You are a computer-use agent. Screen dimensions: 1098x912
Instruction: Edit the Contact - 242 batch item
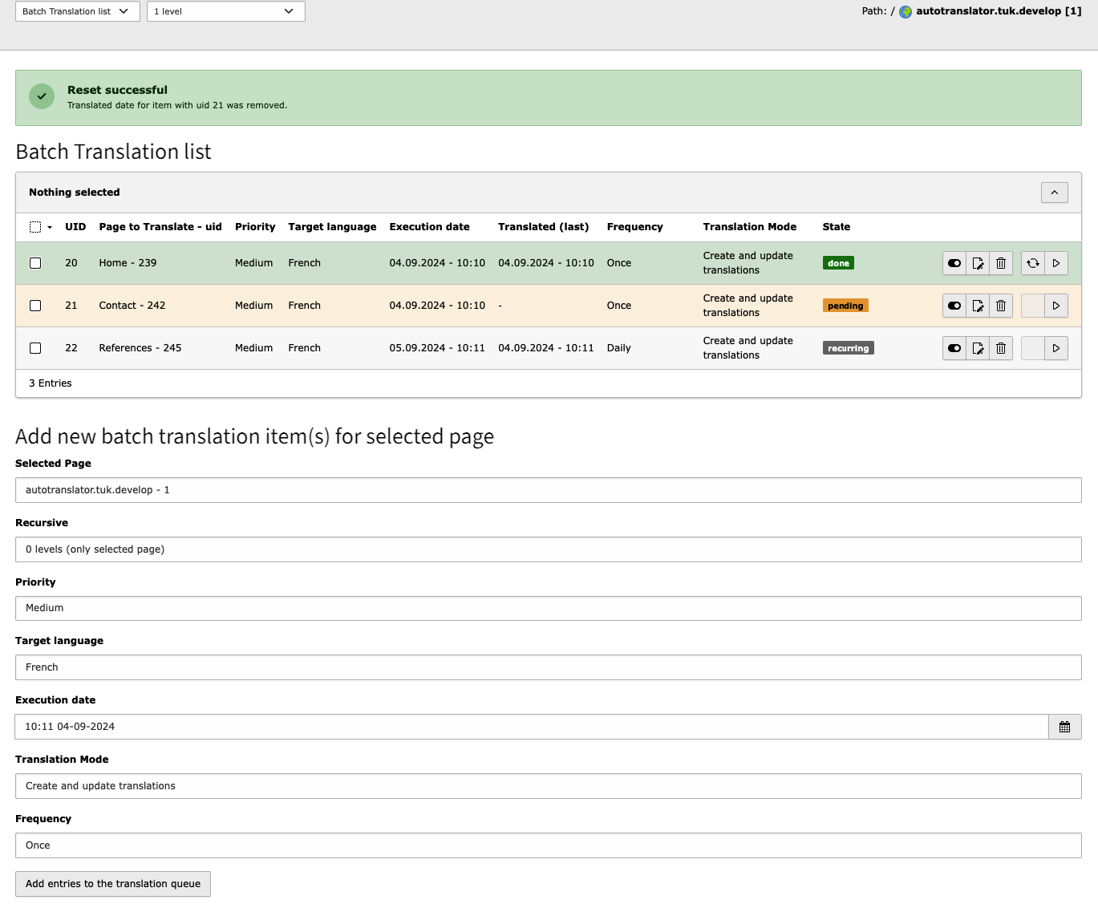point(978,306)
